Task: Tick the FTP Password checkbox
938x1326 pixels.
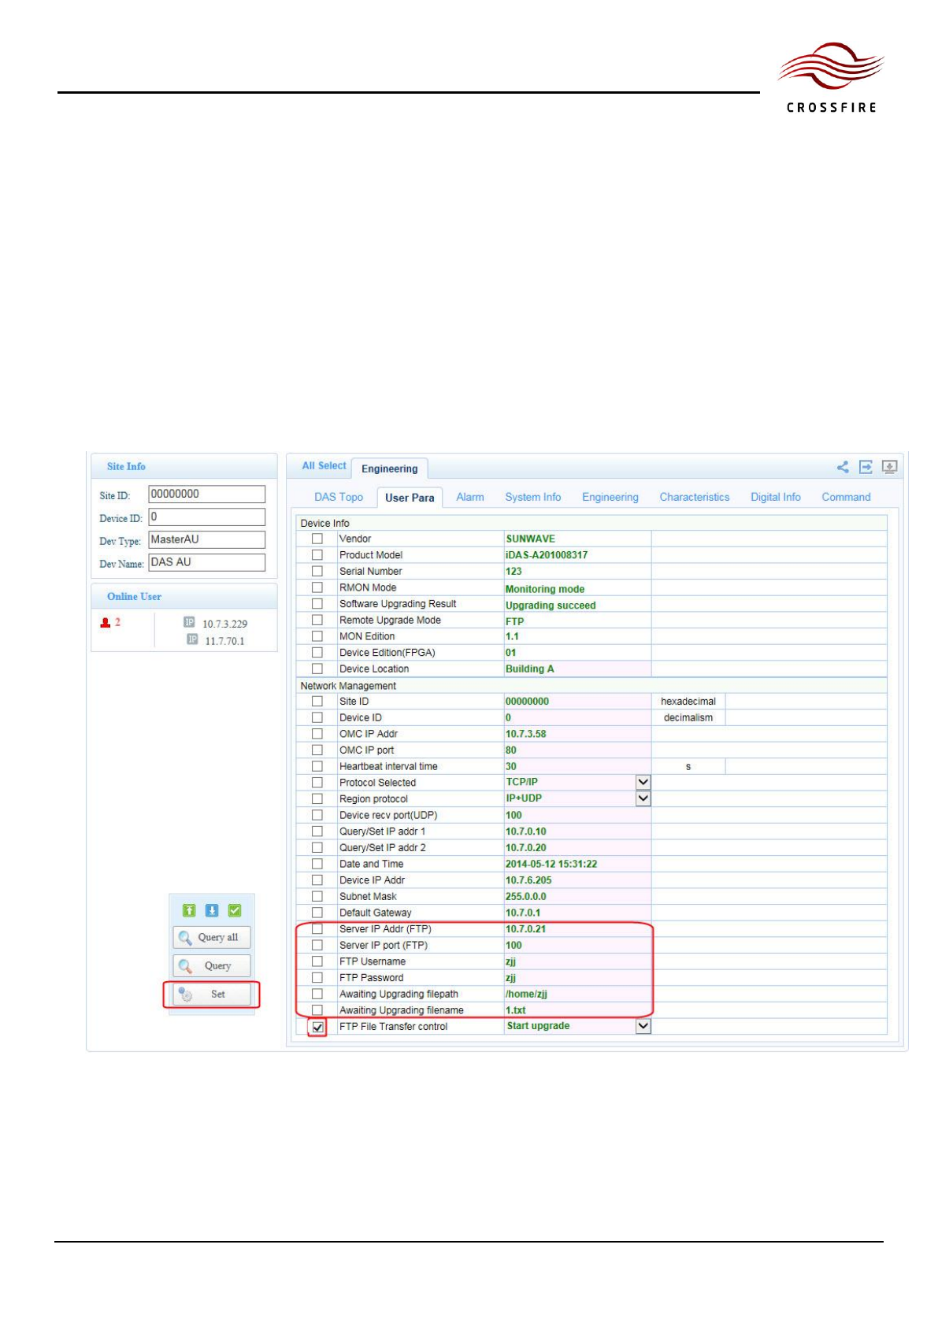Action: (x=317, y=977)
